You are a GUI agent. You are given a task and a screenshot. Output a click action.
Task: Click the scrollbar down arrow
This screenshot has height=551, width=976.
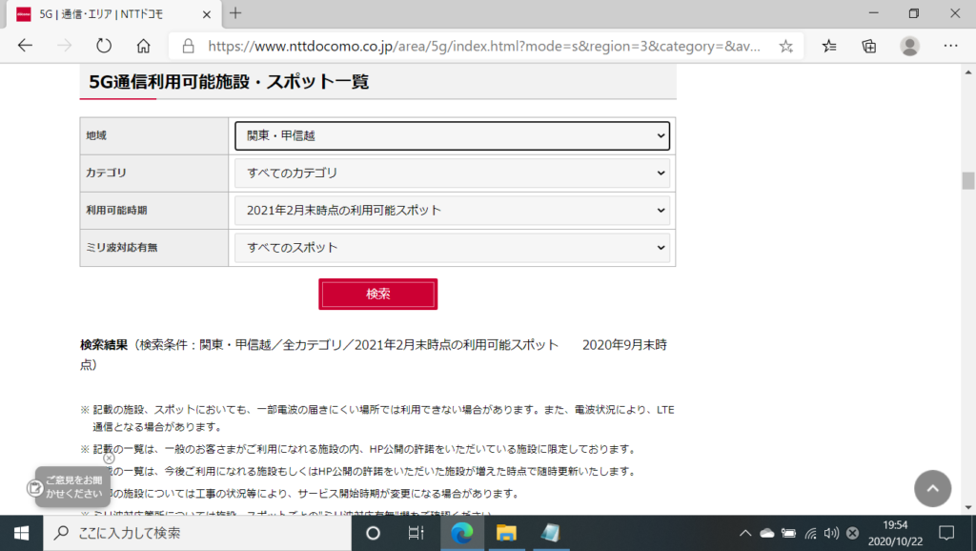coord(968,507)
